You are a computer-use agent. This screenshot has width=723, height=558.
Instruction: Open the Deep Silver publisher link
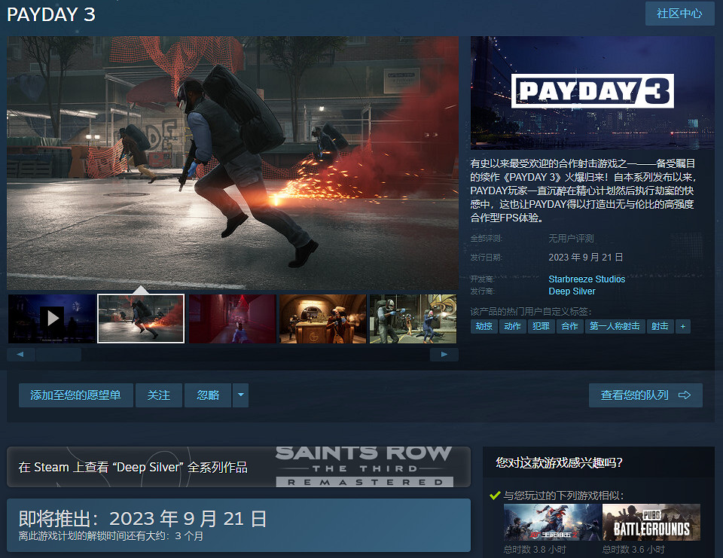click(572, 291)
